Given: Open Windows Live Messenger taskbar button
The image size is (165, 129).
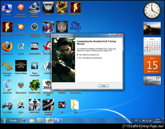Looking at the screenshot, I should [x=40, y=120].
